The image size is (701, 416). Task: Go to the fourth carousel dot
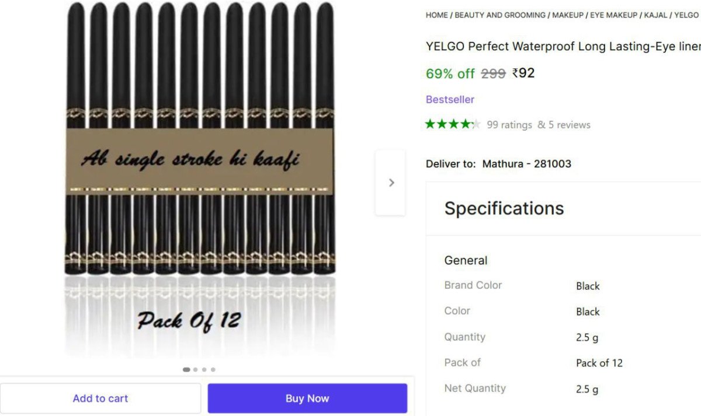[213, 369]
